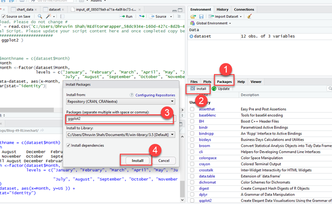Open the Install to Library dropdown
The height and width of the screenshot is (204, 332).
[x=121, y=135]
